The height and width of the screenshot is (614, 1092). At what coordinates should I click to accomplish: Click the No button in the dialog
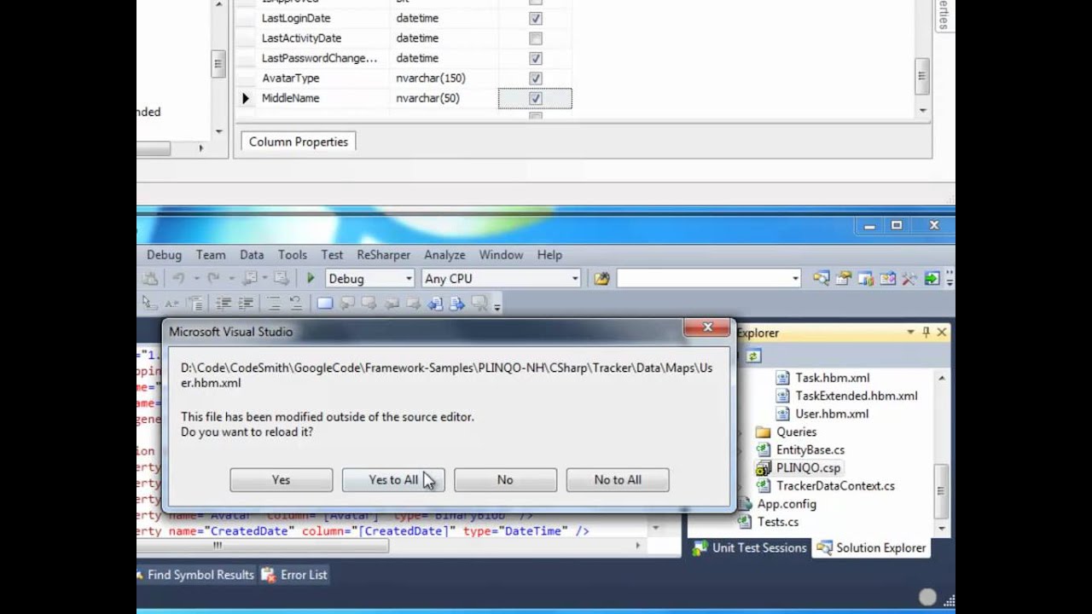click(505, 480)
